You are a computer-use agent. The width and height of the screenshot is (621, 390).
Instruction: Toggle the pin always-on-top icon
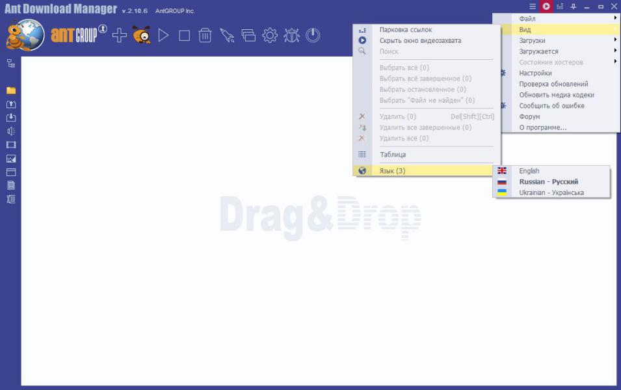coord(573,6)
